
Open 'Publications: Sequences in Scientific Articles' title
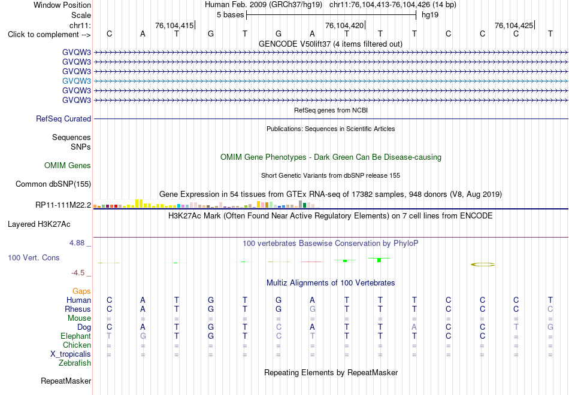(331, 129)
